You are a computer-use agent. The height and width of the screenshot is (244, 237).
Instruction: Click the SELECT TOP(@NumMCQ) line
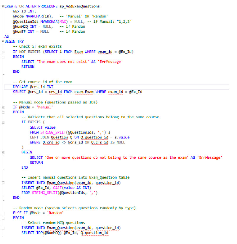pyautogui.click(x=65, y=233)
